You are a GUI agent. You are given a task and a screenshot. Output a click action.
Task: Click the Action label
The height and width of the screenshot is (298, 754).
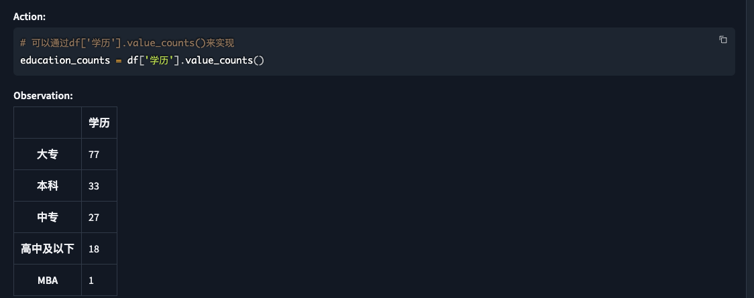[30, 17]
